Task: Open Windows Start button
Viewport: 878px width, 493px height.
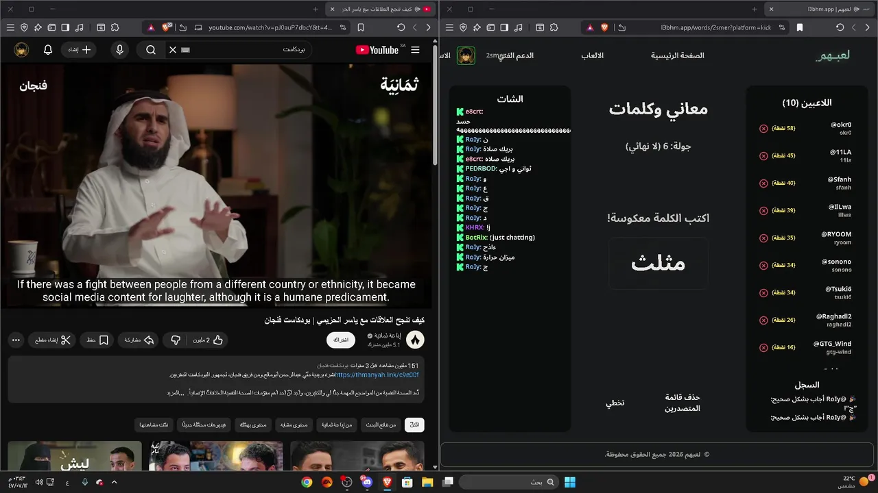Action: pyautogui.click(x=570, y=482)
